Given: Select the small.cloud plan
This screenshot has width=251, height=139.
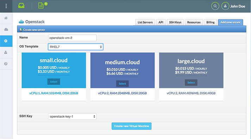Looking at the screenshot, I should (x=54, y=82).
